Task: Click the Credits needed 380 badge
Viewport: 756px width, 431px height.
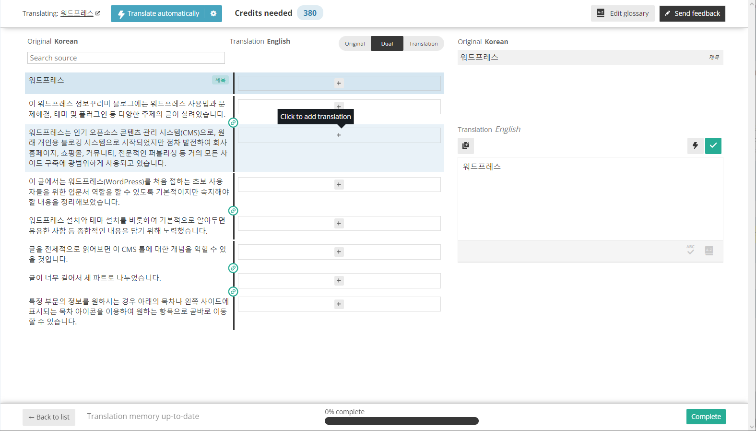Action: click(310, 13)
